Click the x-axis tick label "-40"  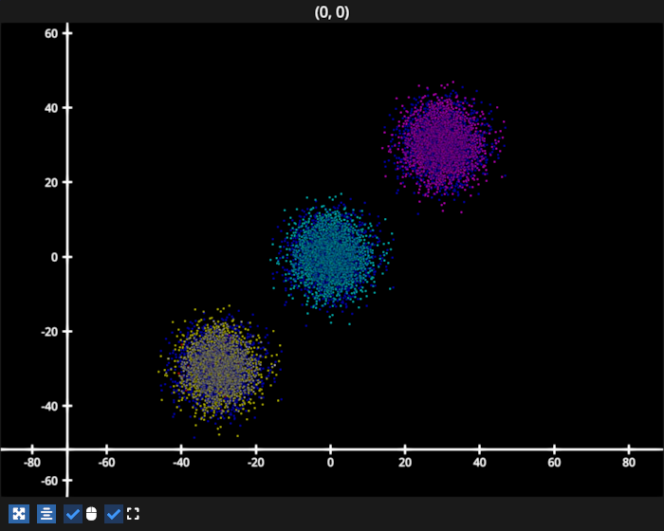[181, 463]
